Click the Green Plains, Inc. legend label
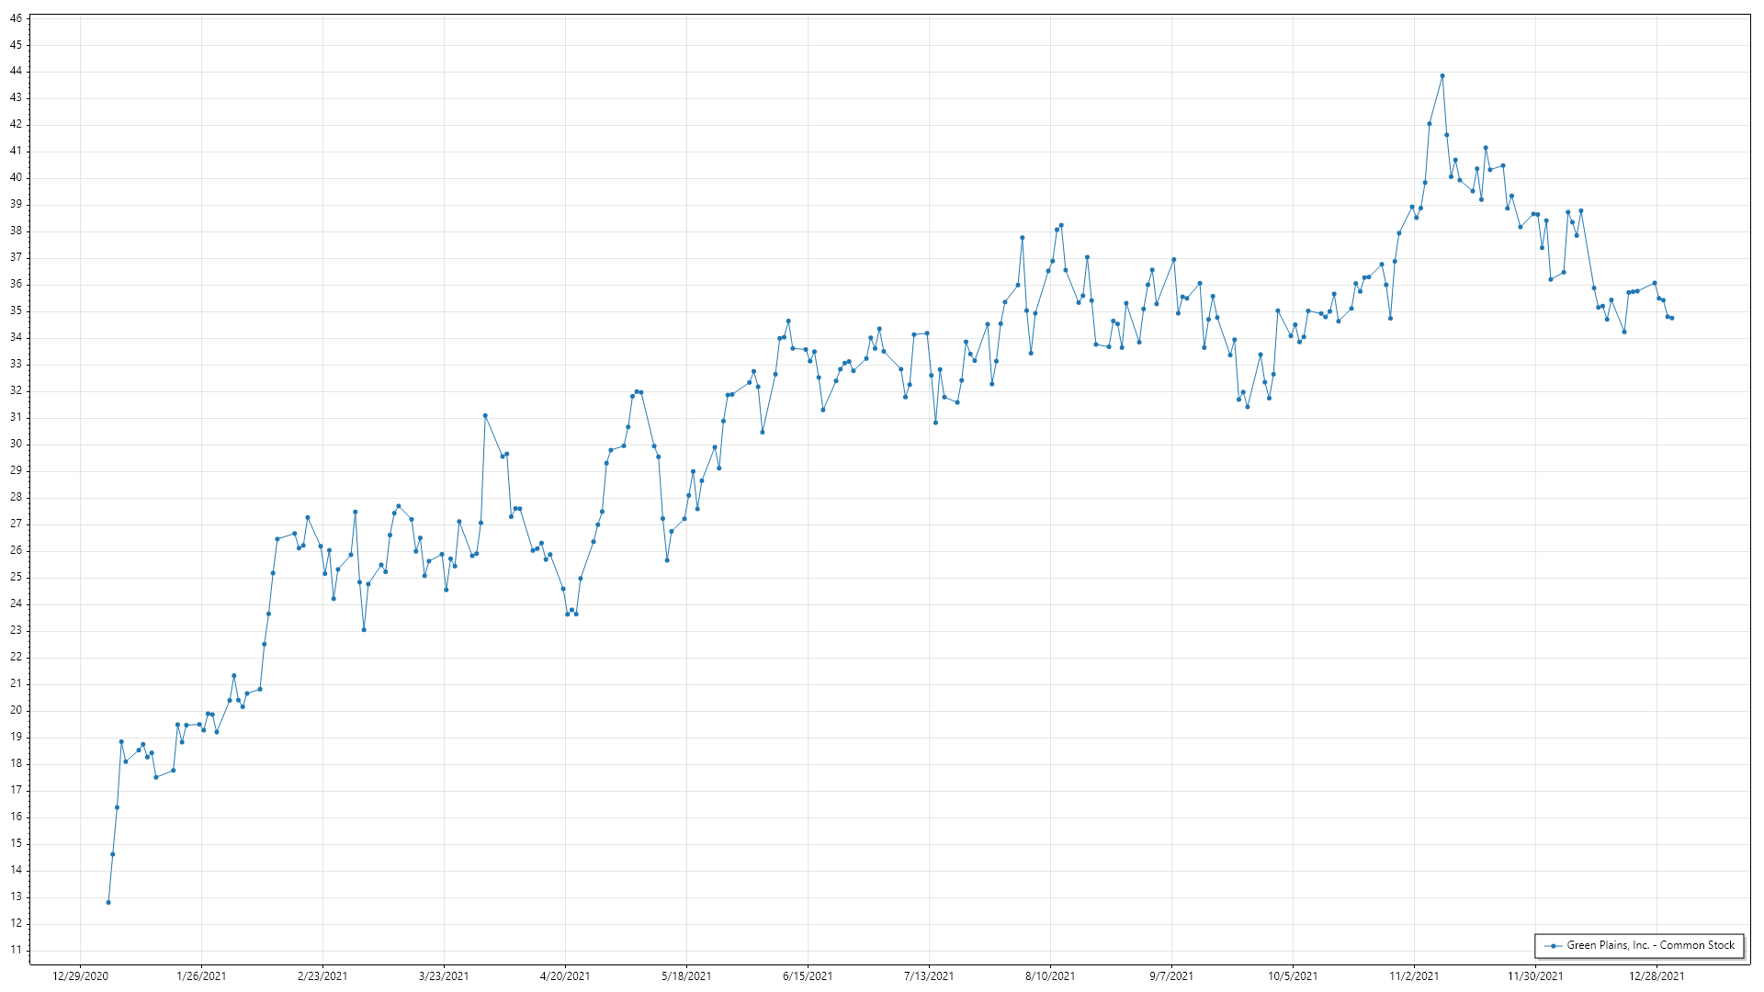 [1650, 945]
